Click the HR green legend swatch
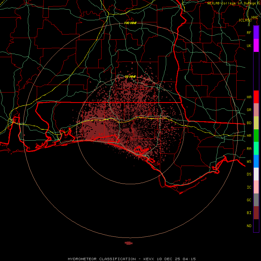Image resolution: width=261 pixels, height=261 pixels. coord(256,136)
